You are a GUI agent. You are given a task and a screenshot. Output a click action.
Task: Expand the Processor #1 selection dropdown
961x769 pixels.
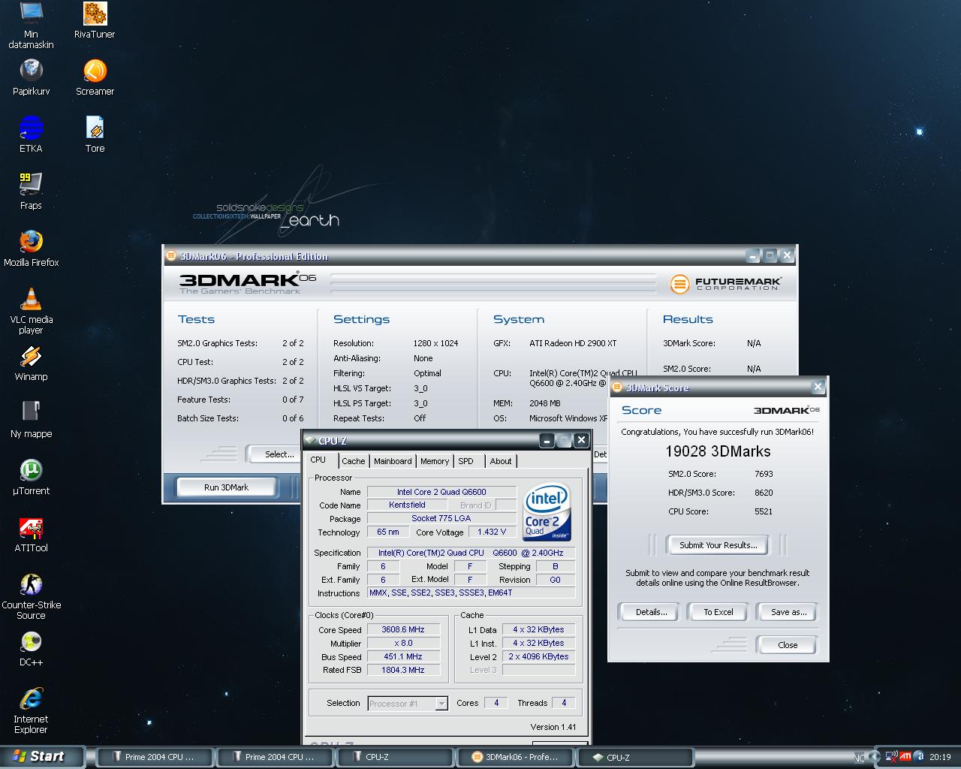click(x=441, y=704)
